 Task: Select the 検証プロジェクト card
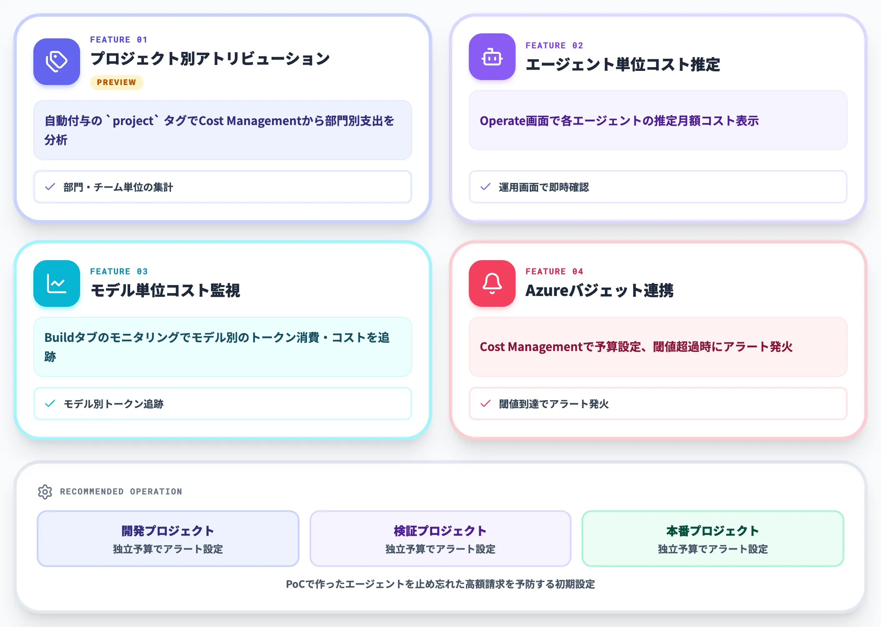click(x=440, y=539)
